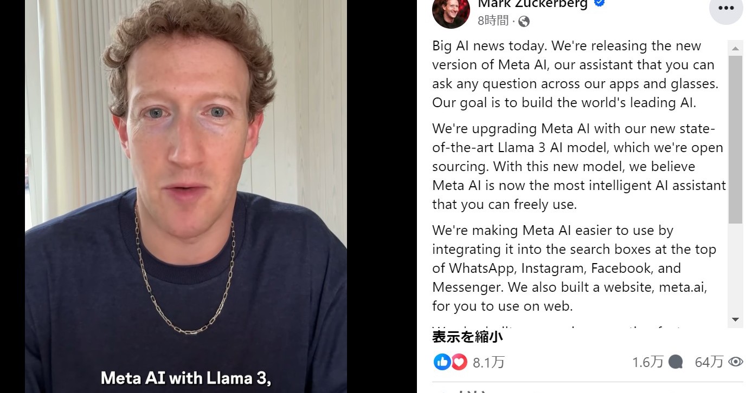Click the Meta AI with Llama 3 caption
Image resolution: width=752 pixels, height=393 pixels.
[185, 377]
